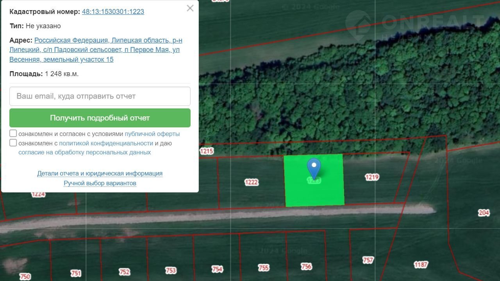The width and height of the screenshot is (500, 281).
Task: Open the 'политикой конфиденциальности' link
Action: click(106, 143)
